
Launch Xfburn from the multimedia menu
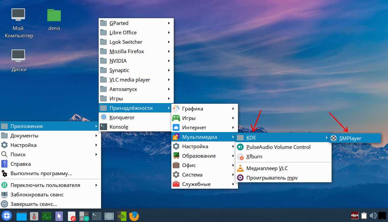tap(284, 156)
